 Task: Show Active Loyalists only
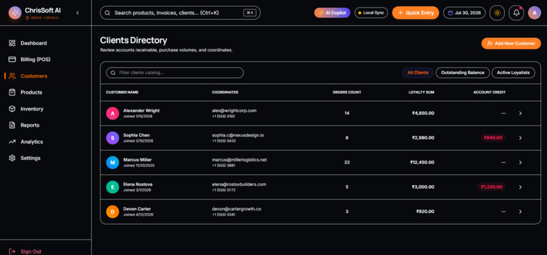(513, 73)
